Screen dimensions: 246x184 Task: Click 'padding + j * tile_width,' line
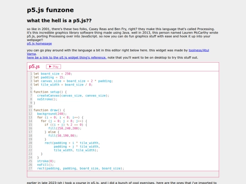click(77, 146)
